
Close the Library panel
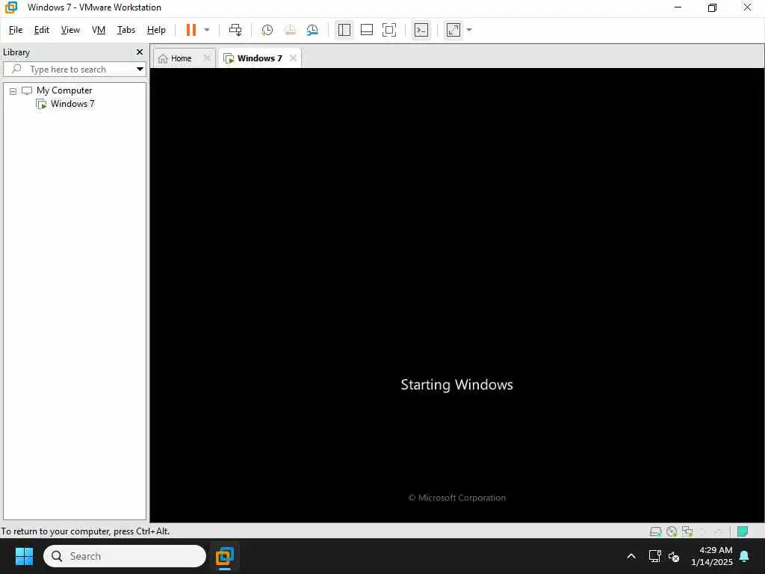(140, 52)
